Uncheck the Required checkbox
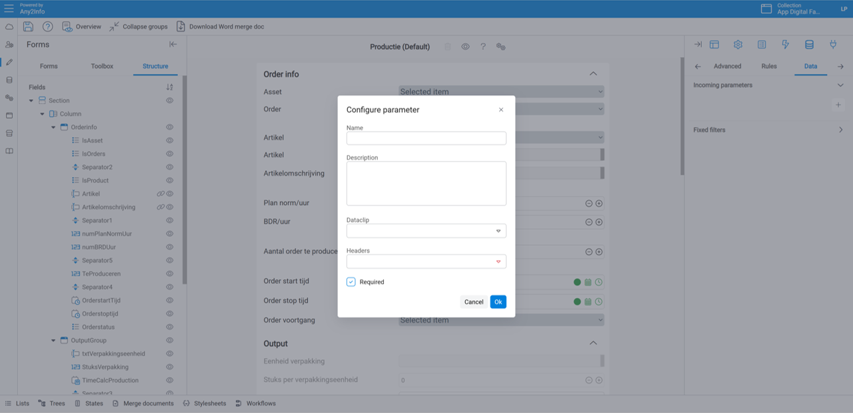The image size is (853, 413). click(x=351, y=282)
